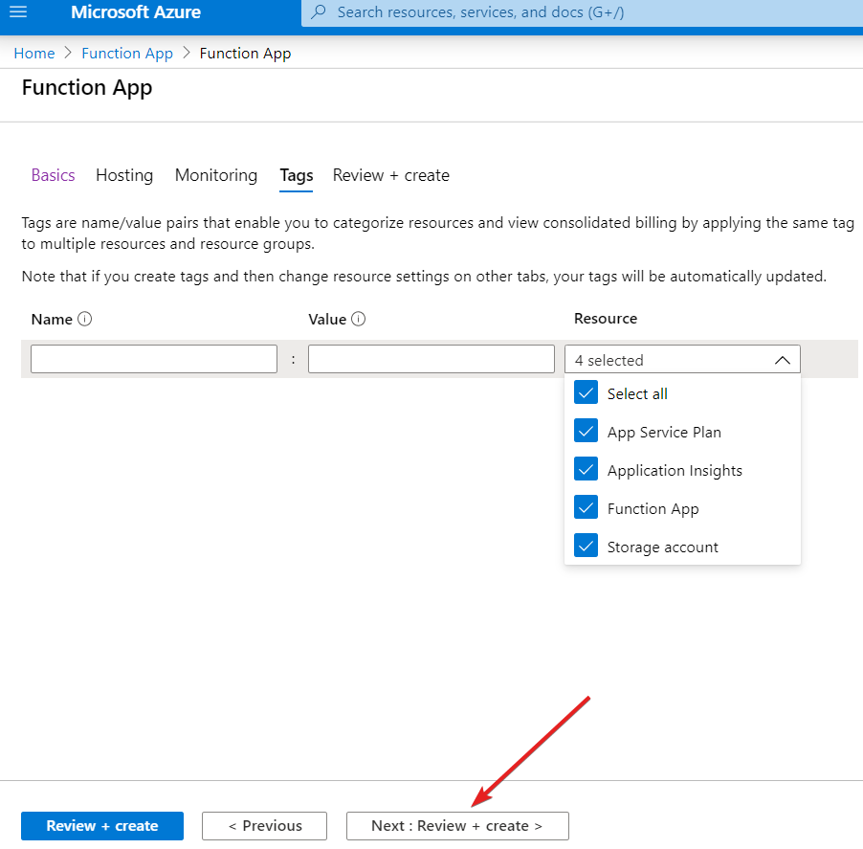Focus the tag Value input field
863x849 pixels.
(431, 359)
